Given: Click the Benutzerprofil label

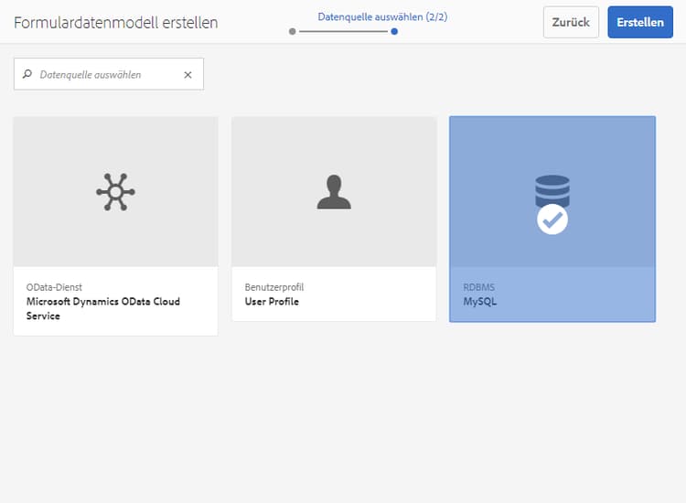Looking at the screenshot, I should (x=273, y=287).
